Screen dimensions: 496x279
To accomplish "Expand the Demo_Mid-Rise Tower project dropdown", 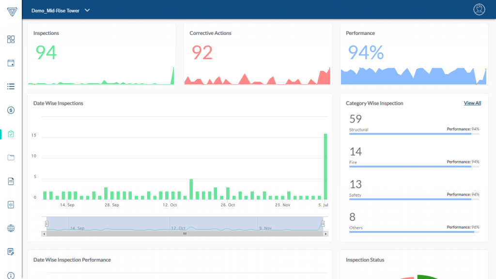I will 61,11.
